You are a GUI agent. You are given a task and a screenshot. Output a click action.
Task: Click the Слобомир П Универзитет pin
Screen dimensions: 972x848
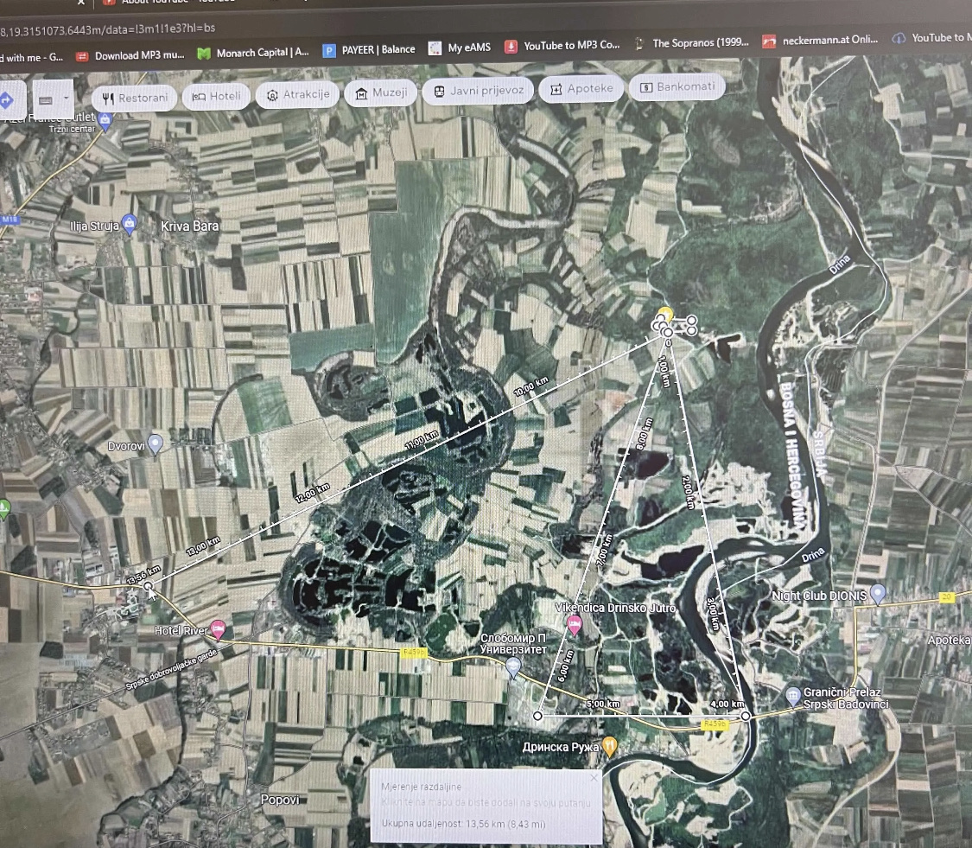(512, 666)
